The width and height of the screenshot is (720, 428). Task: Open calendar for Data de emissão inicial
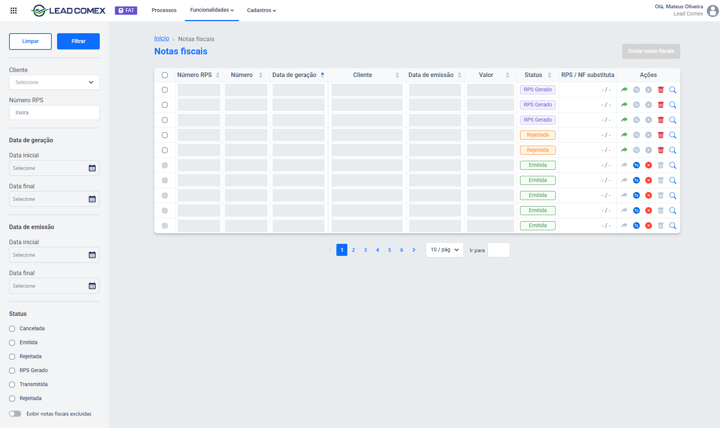[x=92, y=255]
